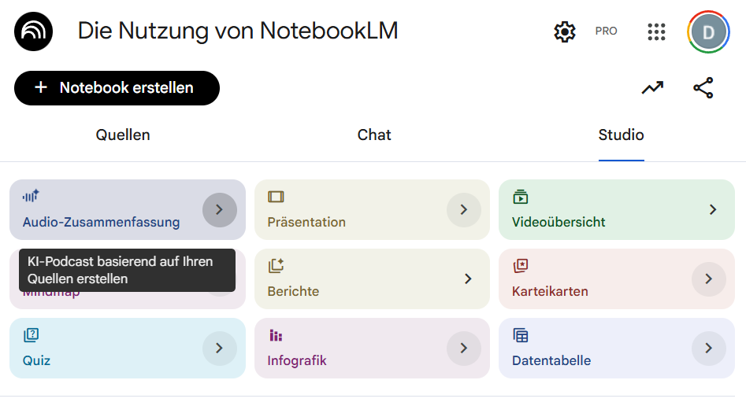Image resolution: width=746 pixels, height=417 pixels.
Task: Open the Google apps grid icon
Action: click(656, 31)
